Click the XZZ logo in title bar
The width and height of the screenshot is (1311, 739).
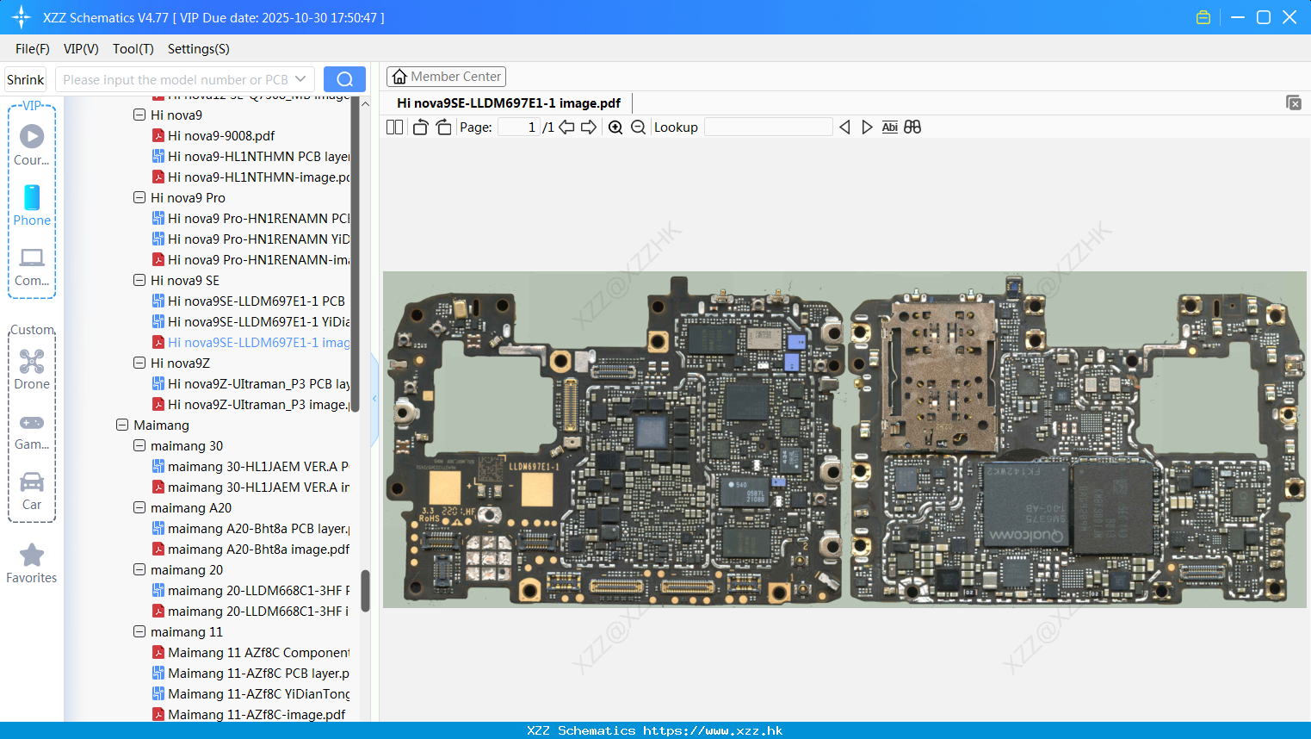[21, 17]
